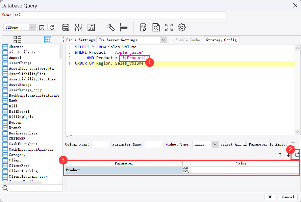This screenshot has width=301, height=202.
Task: Refresh the database connection in toolbar
Action: (x=52, y=27)
